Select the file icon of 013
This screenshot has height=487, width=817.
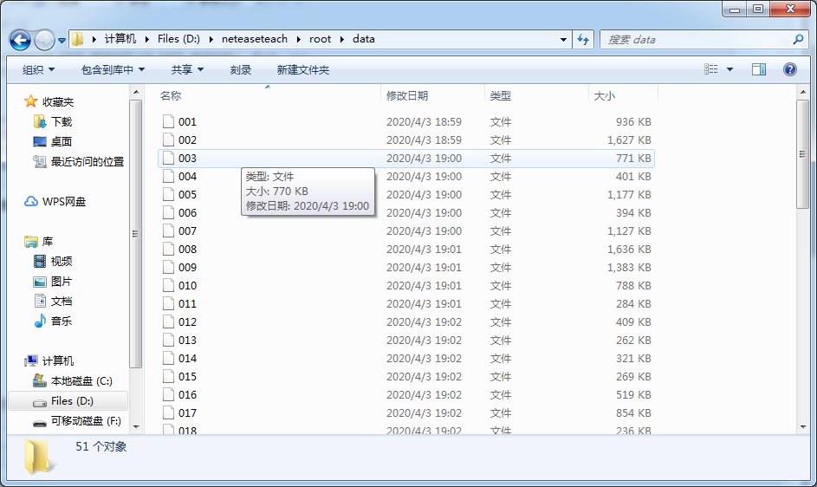(168, 340)
